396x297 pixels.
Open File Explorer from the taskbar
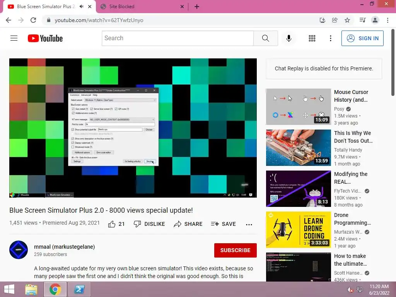coord(31,289)
